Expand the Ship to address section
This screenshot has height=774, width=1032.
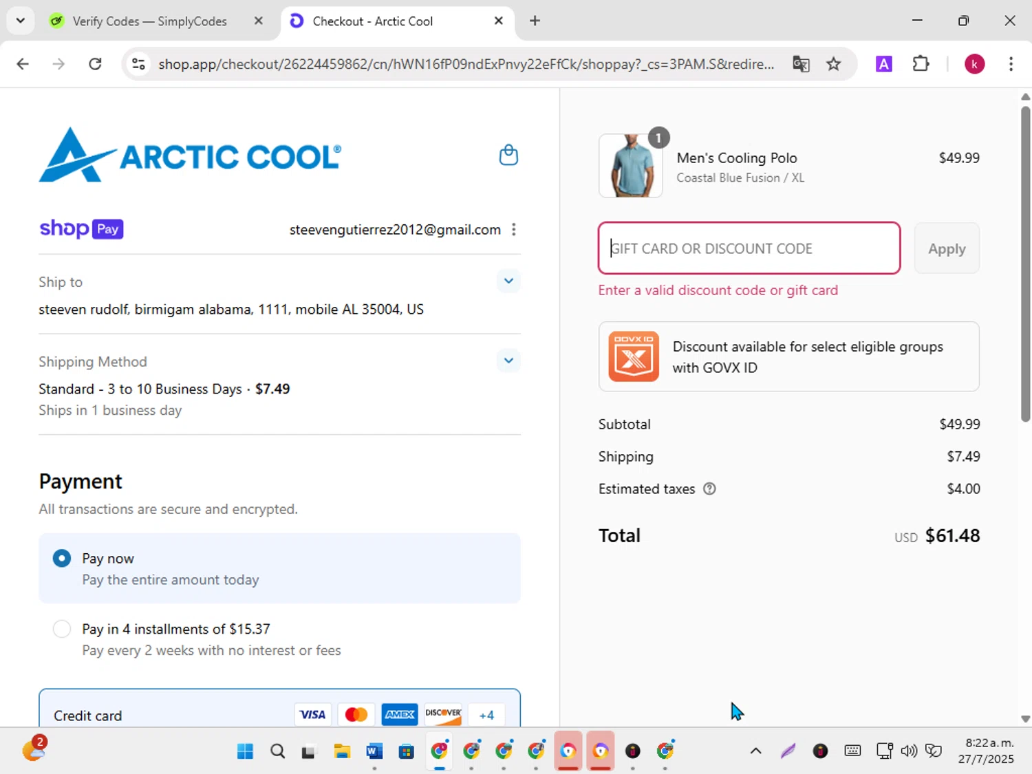point(508,281)
